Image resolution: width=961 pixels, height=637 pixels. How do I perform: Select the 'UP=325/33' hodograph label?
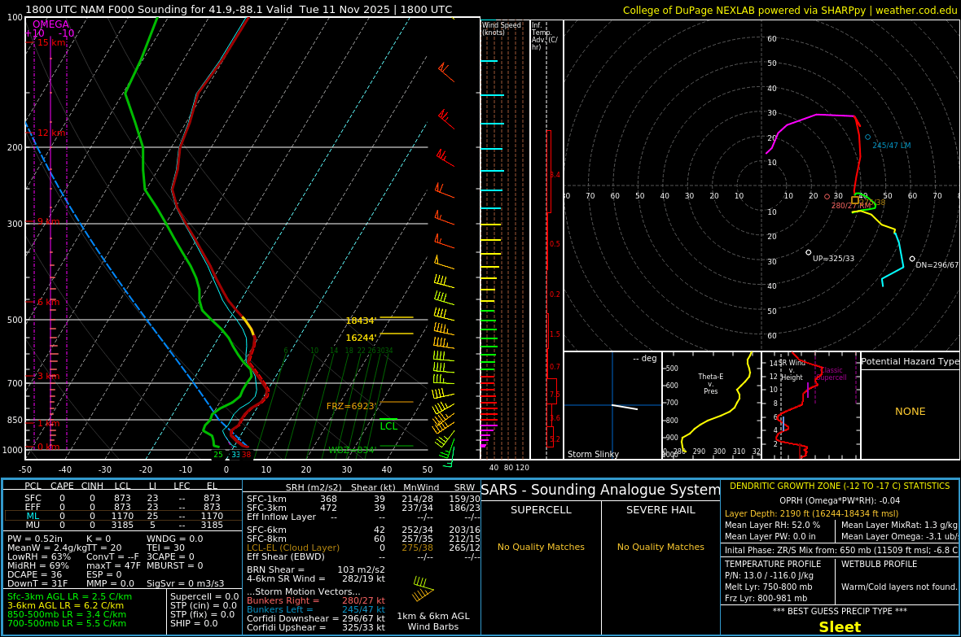click(833, 259)
